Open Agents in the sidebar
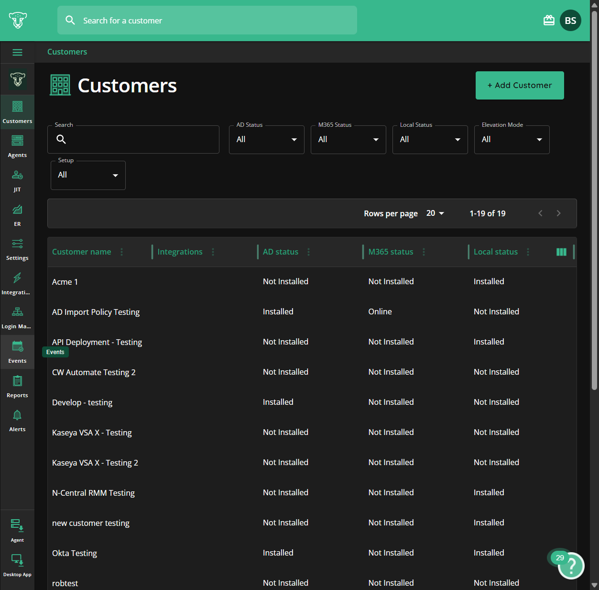This screenshot has width=599, height=590. [17, 146]
